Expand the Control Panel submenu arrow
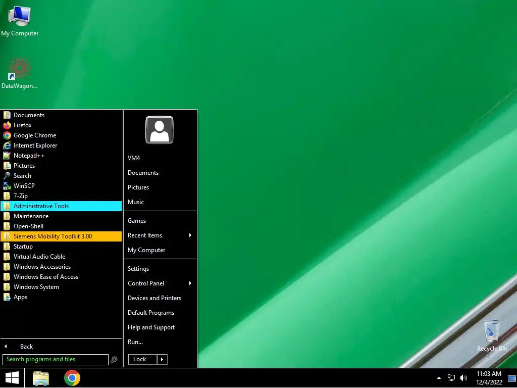The width and height of the screenshot is (517, 388). [x=190, y=283]
